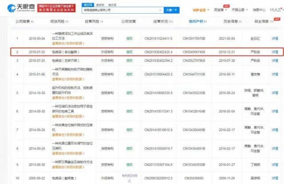Click the inventor name in row 9
This screenshot has width=284, height=184.
pos(255,165)
